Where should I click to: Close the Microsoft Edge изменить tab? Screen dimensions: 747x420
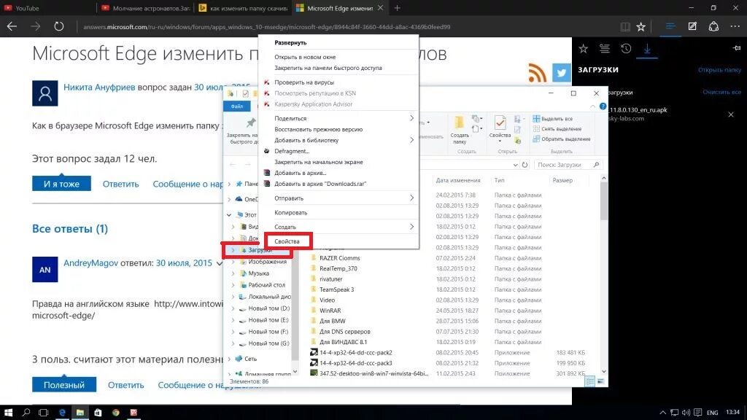[380, 8]
